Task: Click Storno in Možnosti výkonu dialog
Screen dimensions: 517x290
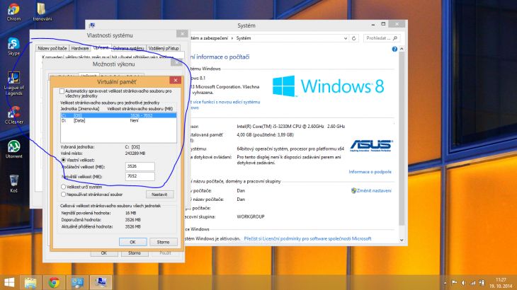Action: 134,253
